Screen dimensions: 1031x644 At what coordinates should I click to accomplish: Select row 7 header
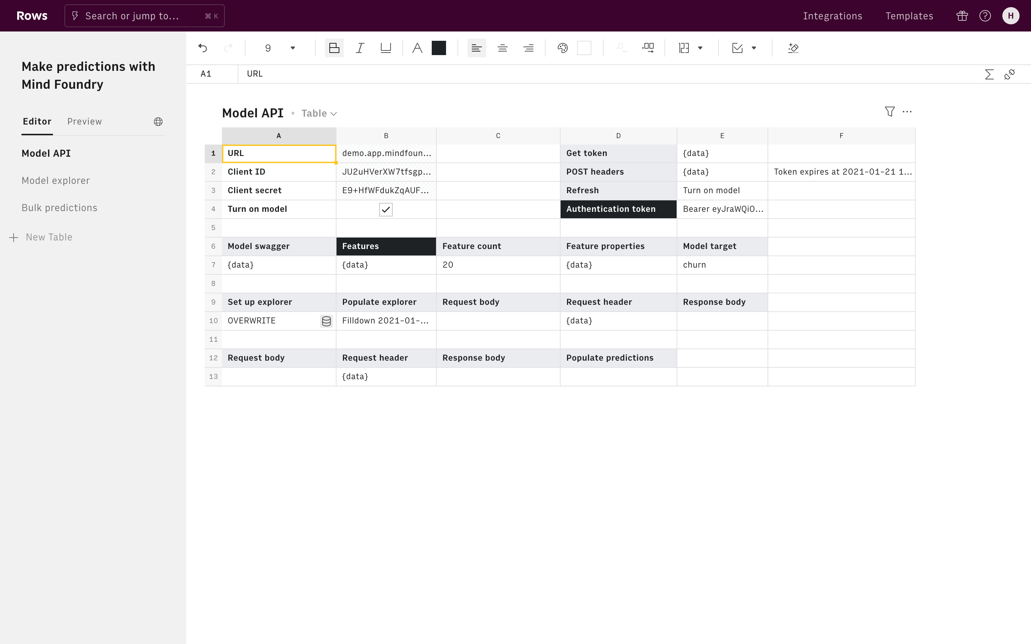pos(213,265)
